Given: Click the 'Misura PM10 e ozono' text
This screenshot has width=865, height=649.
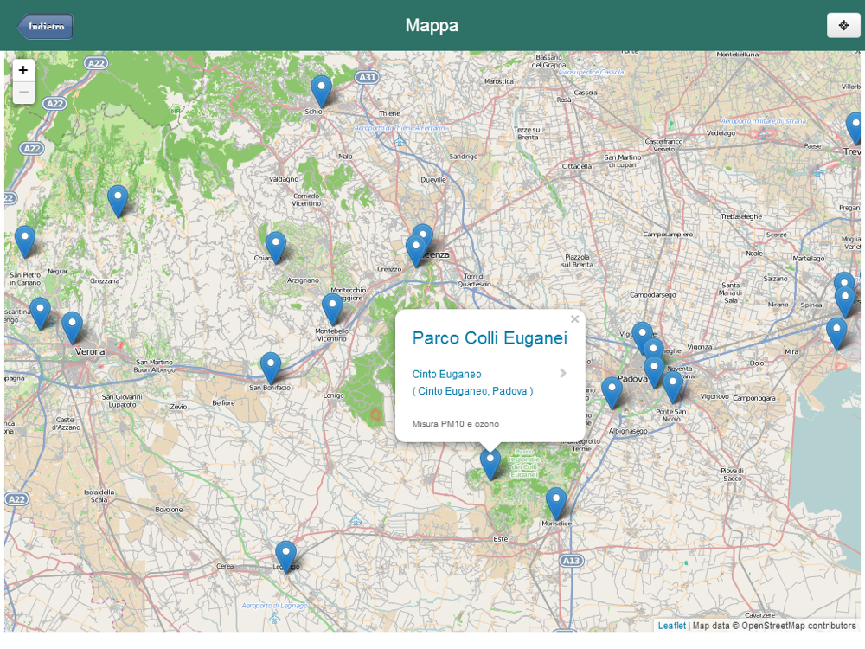Looking at the screenshot, I should [x=456, y=424].
